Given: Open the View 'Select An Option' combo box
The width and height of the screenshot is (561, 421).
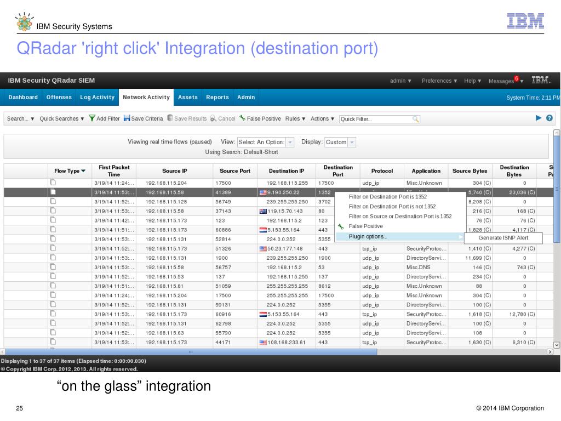Looking at the screenshot, I should (266, 142).
